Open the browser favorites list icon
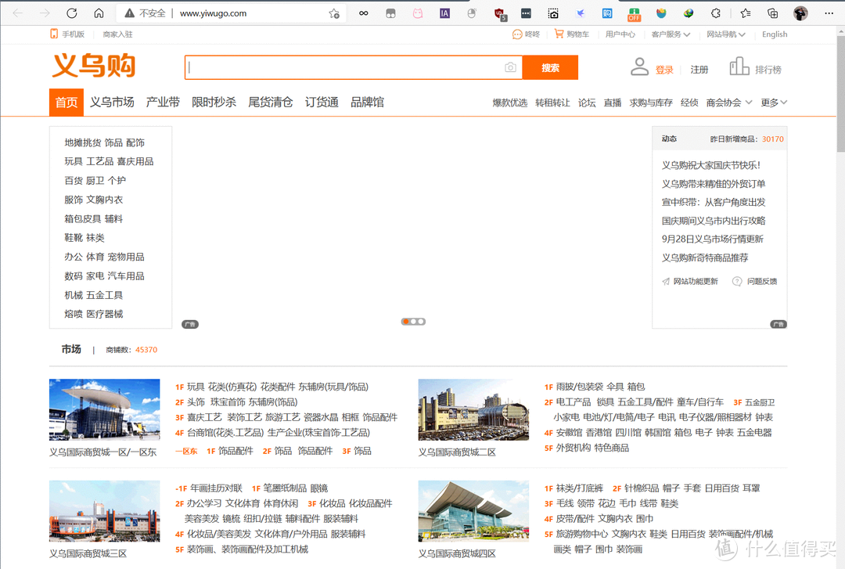 click(746, 13)
